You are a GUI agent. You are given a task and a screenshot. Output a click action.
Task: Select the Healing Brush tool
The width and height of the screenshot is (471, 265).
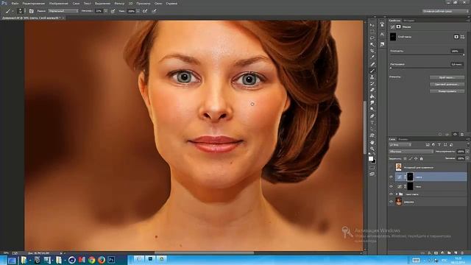(x=372, y=64)
